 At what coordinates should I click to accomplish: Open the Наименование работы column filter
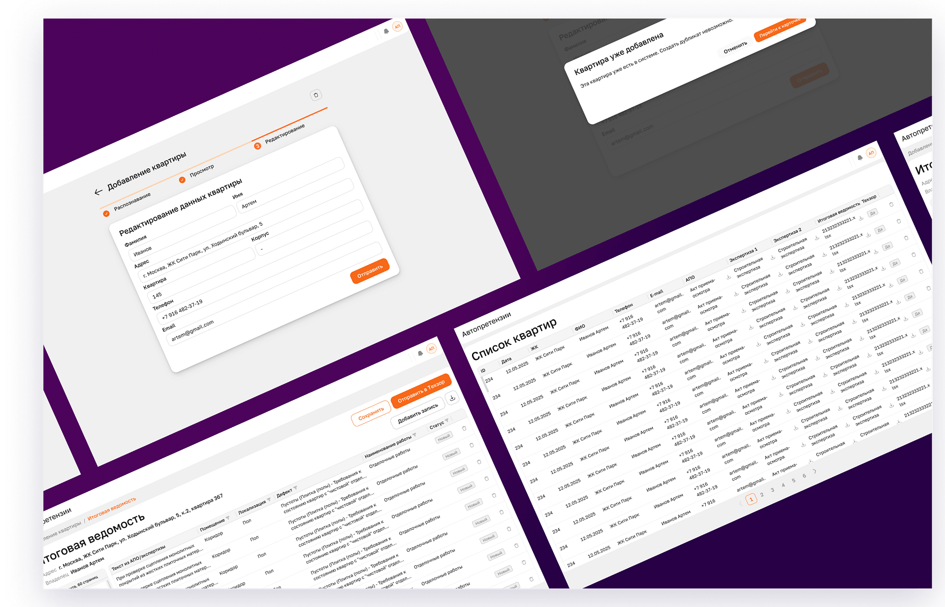coord(414,435)
